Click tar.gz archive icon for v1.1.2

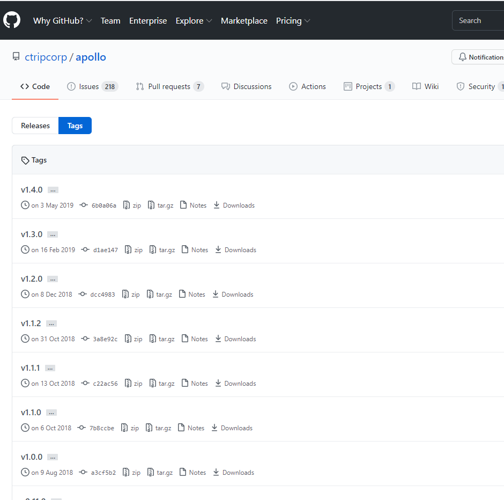pyautogui.click(x=152, y=339)
